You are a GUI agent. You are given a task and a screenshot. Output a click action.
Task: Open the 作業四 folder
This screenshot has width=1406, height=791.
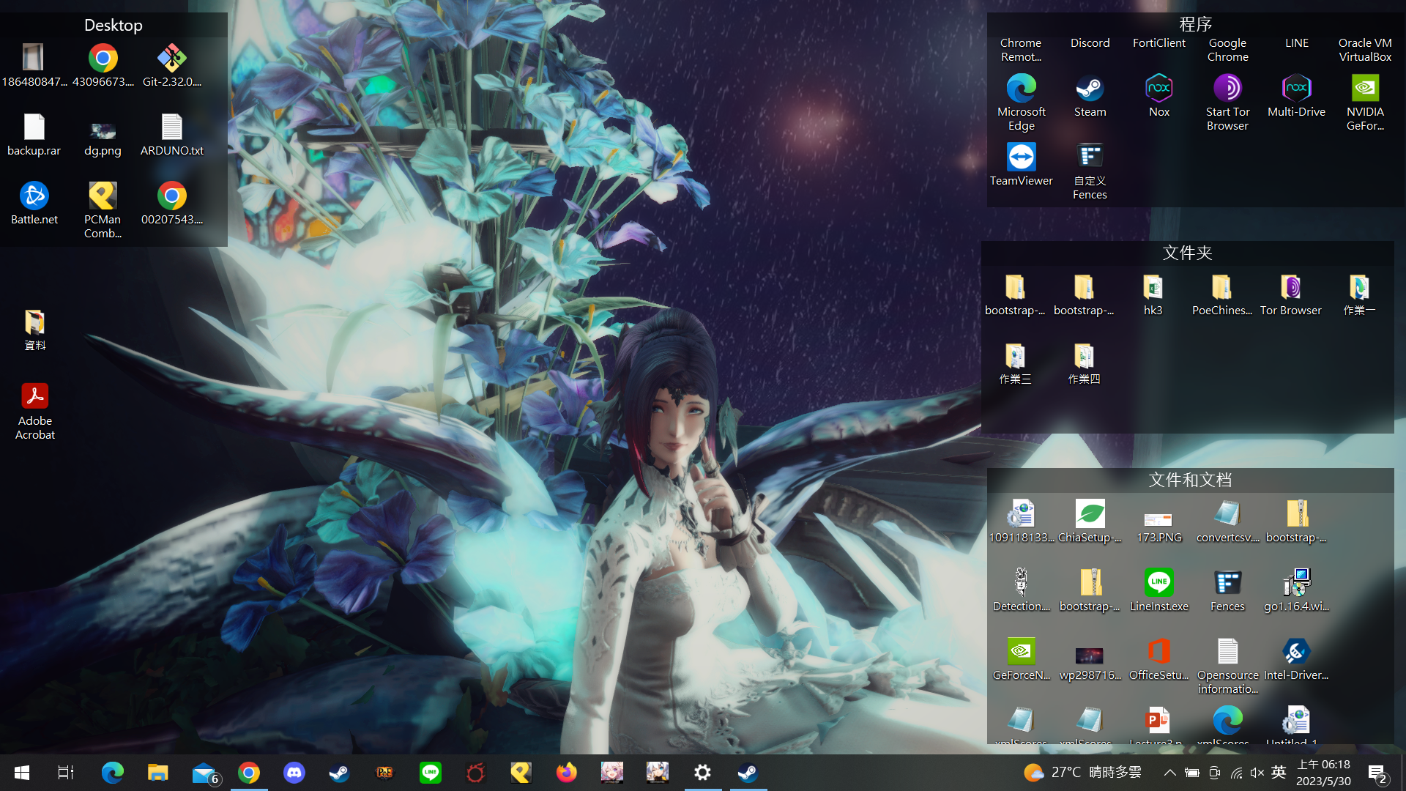tap(1084, 364)
